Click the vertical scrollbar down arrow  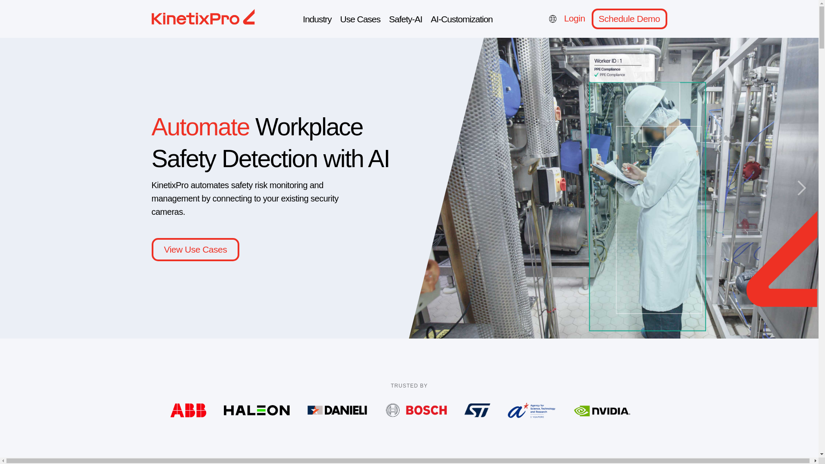822,454
